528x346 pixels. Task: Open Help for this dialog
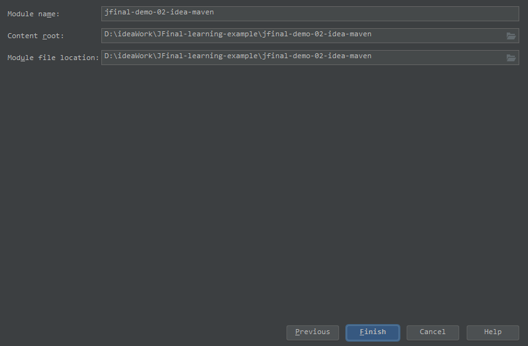click(x=492, y=332)
